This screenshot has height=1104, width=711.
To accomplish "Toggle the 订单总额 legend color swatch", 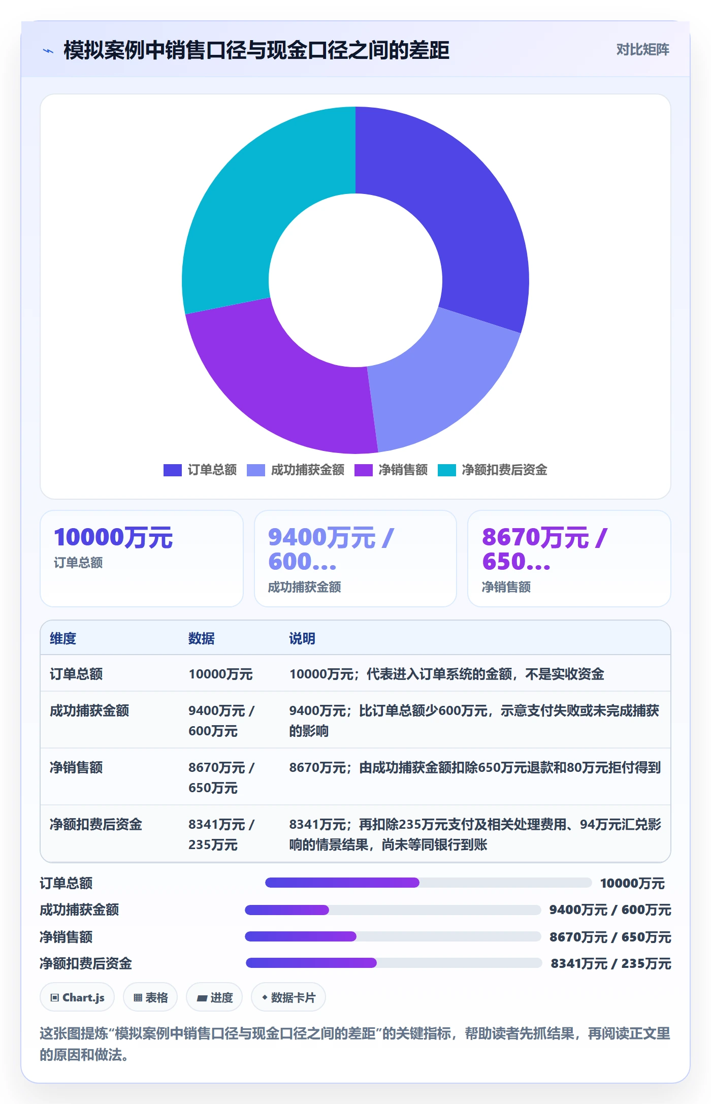I will [172, 470].
